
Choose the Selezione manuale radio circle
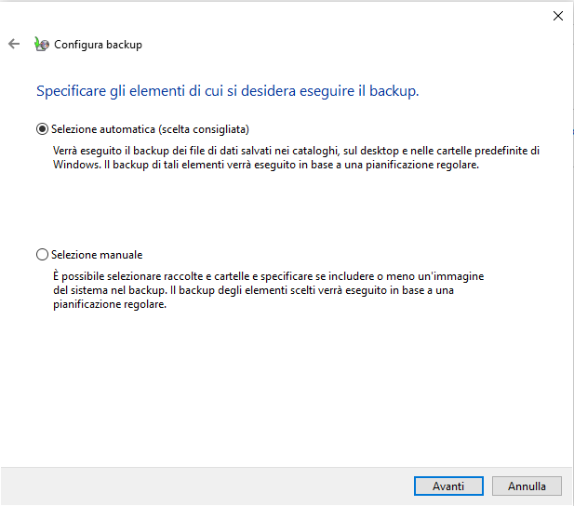point(42,254)
